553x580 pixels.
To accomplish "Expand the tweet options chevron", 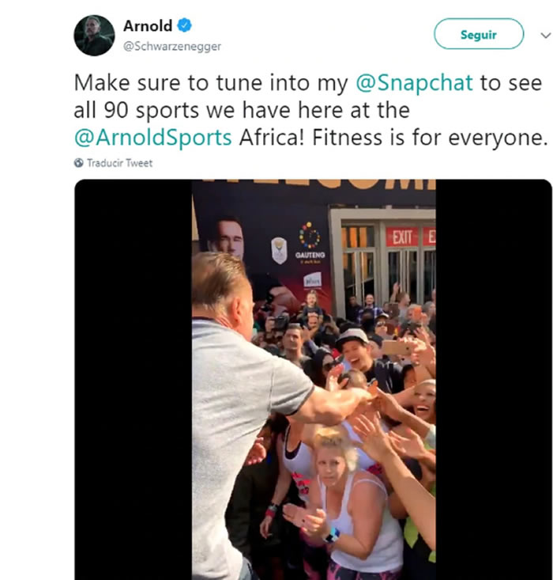I will (545, 35).
